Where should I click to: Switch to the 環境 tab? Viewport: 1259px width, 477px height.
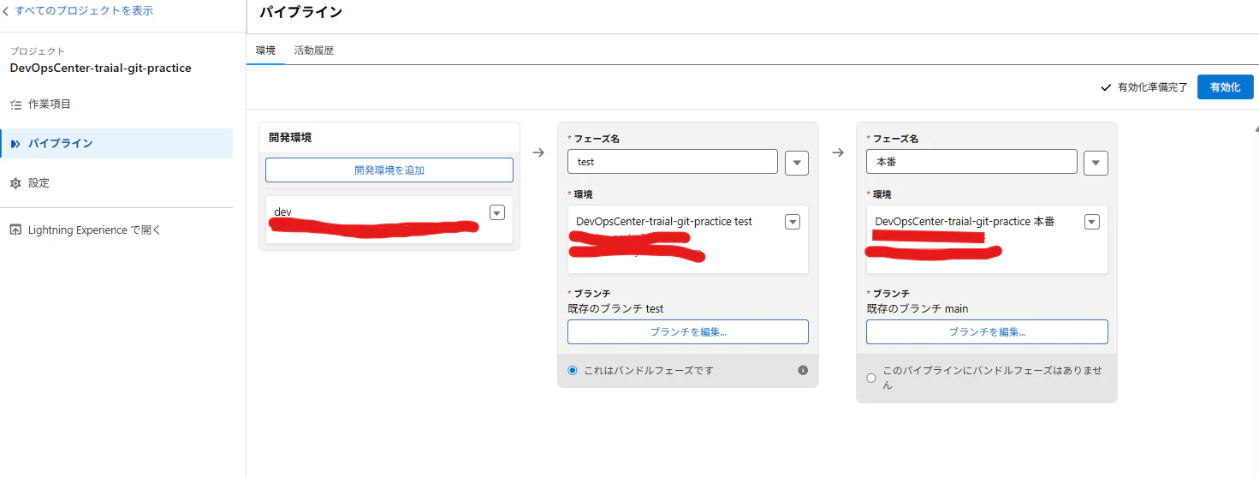(265, 51)
